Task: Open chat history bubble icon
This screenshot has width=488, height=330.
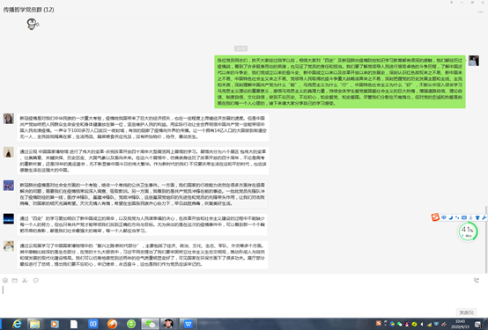Action: [x=36, y=280]
